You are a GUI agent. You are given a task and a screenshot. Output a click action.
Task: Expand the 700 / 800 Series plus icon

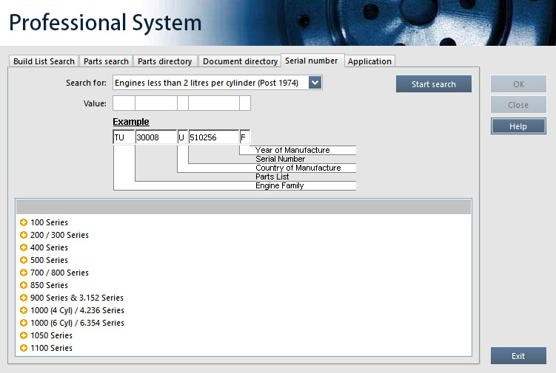pyautogui.click(x=24, y=273)
